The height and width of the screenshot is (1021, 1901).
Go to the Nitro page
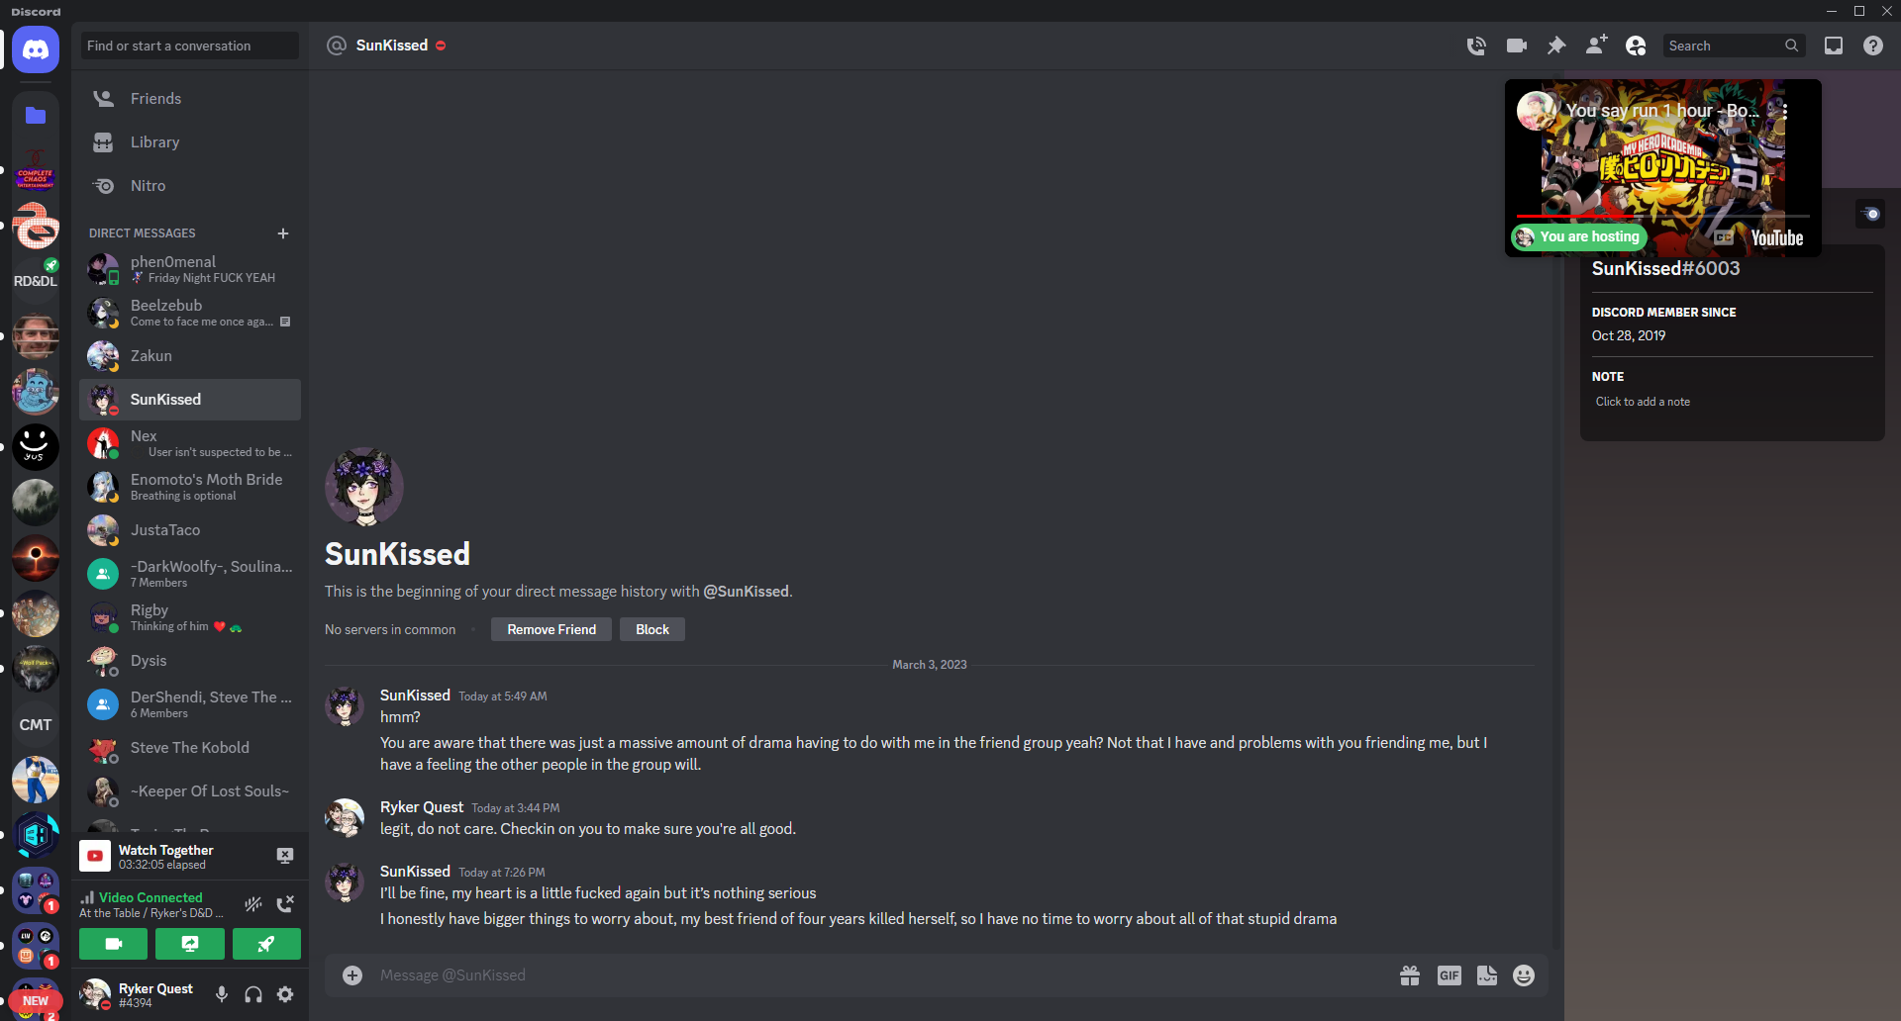click(148, 186)
